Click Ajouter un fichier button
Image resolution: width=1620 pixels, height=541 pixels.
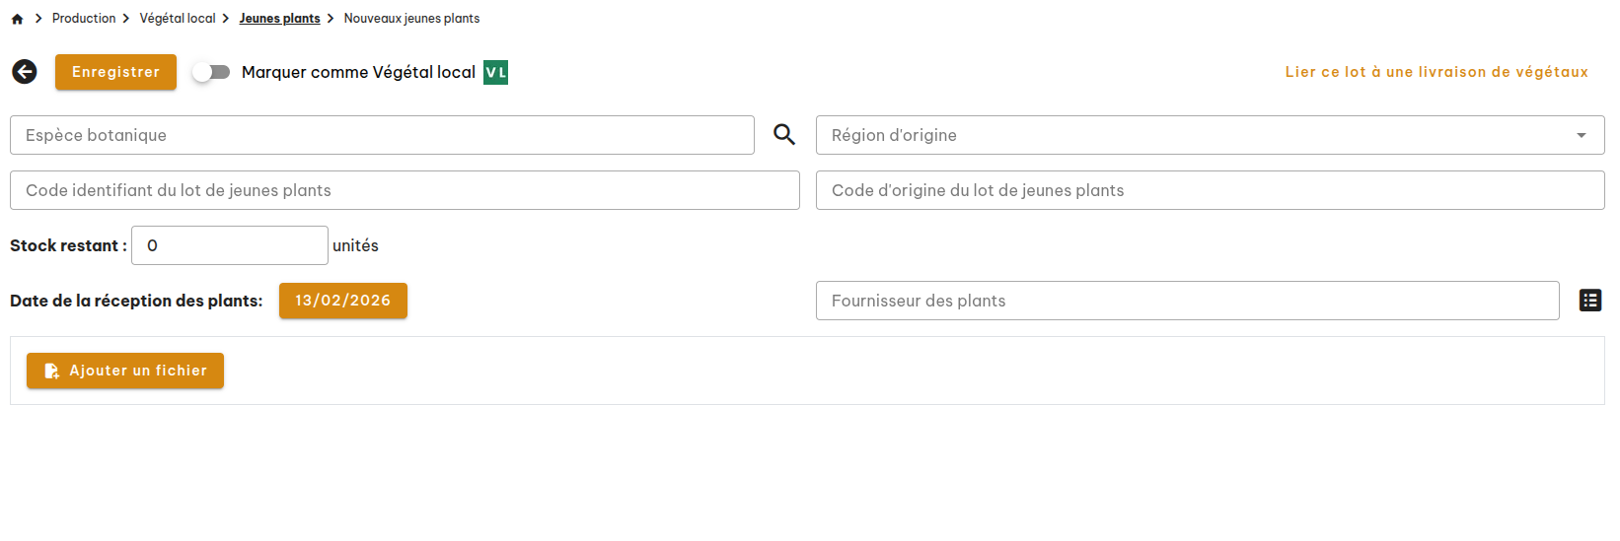coord(125,371)
